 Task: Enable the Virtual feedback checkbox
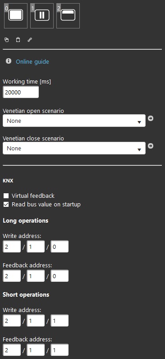(6, 196)
